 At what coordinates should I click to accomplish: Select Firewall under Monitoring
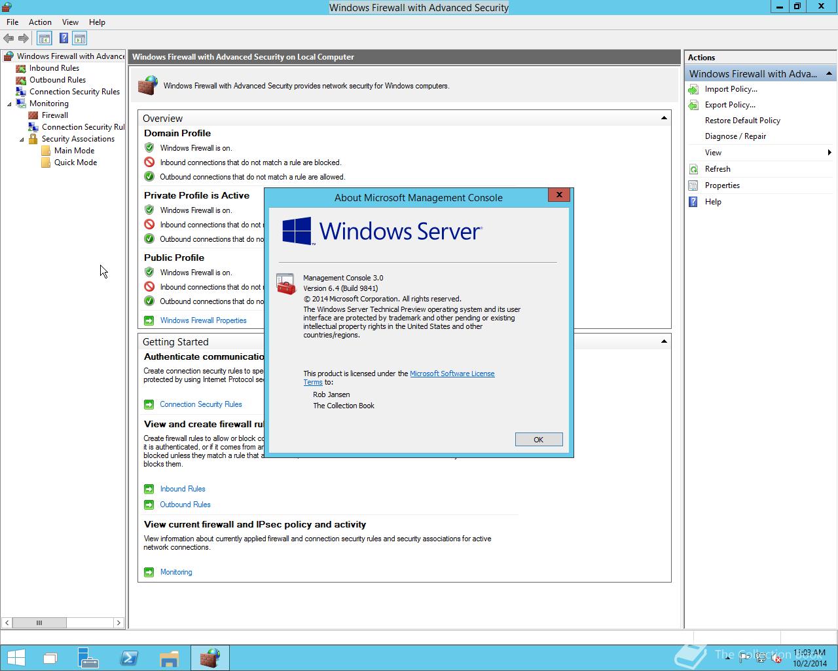(x=55, y=115)
